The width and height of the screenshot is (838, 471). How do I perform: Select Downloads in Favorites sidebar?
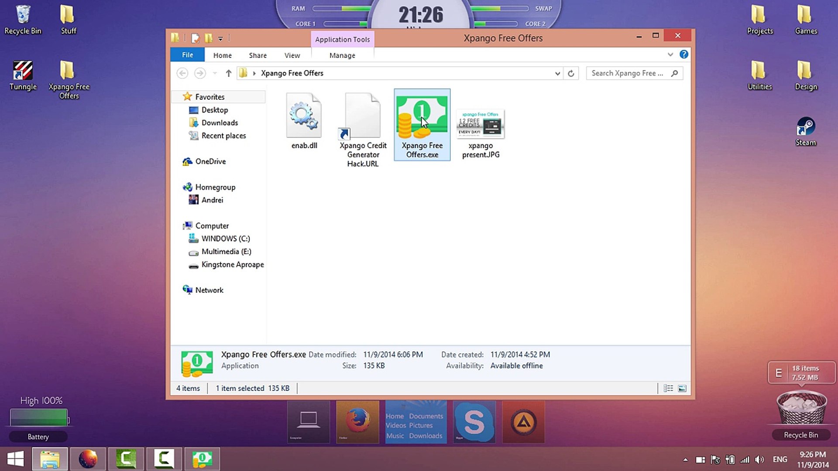(x=220, y=123)
